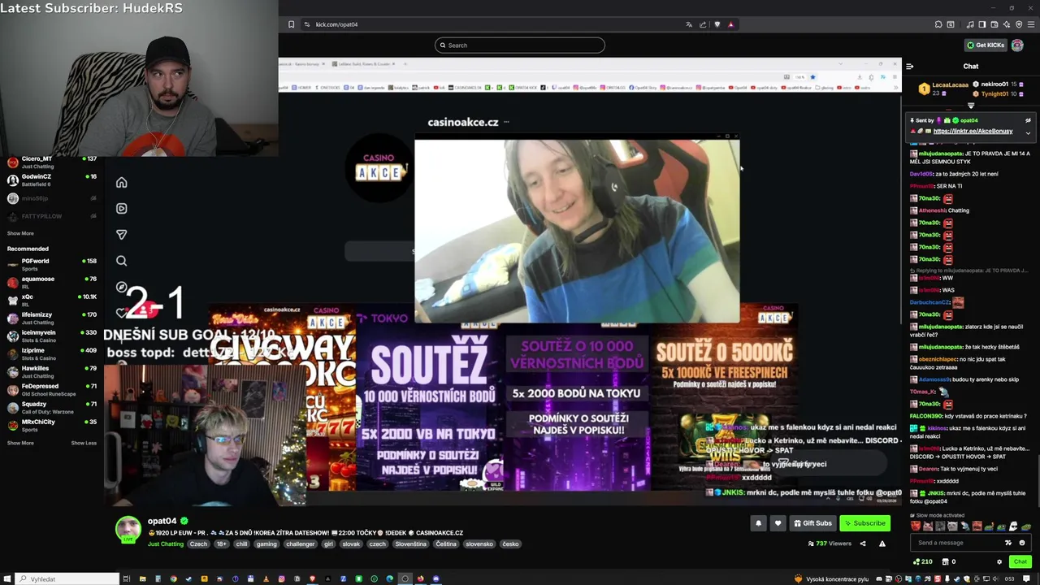Image resolution: width=1040 pixels, height=585 pixels.
Task: Click the green Subscribe button
Action: coord(864,523)
